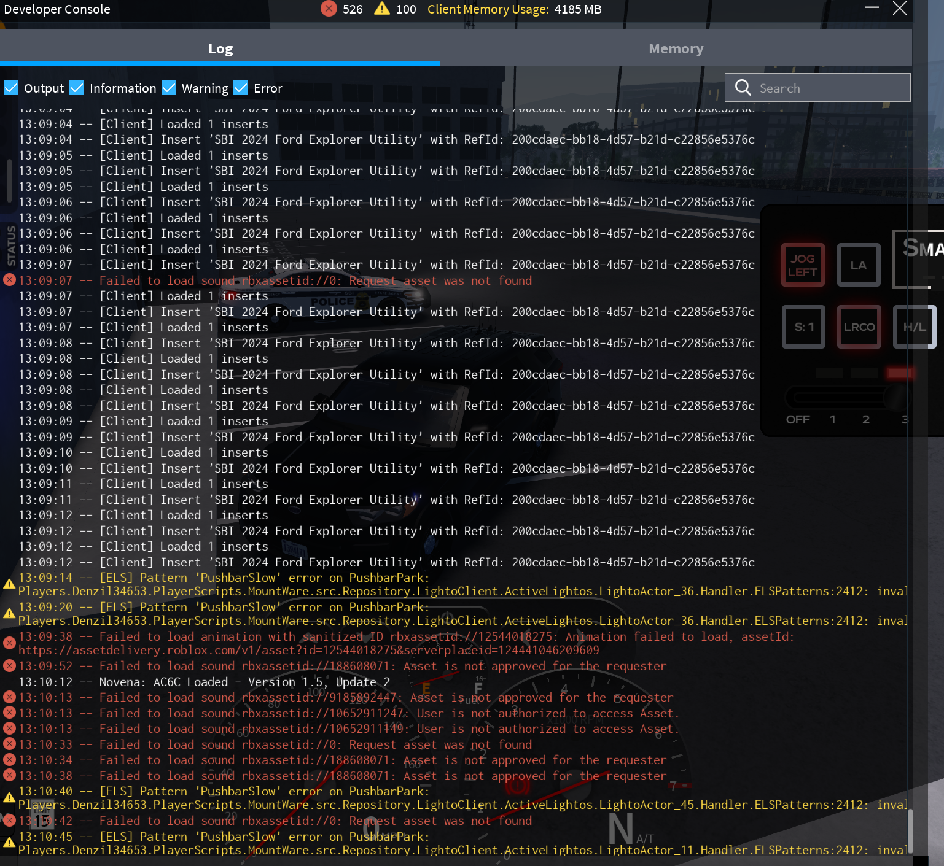Viewport: 944px width, 866px height.
Task: Click error icon beside 13:09:38 animation failure
Action: click(x=9, y=643)
